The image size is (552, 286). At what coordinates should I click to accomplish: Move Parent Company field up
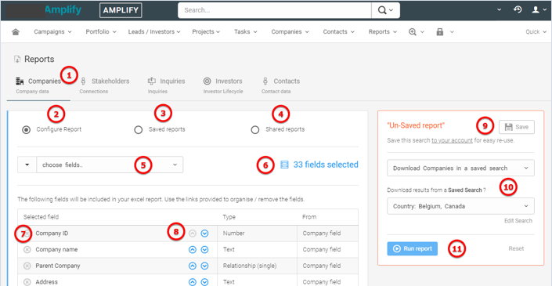[192, 266]
